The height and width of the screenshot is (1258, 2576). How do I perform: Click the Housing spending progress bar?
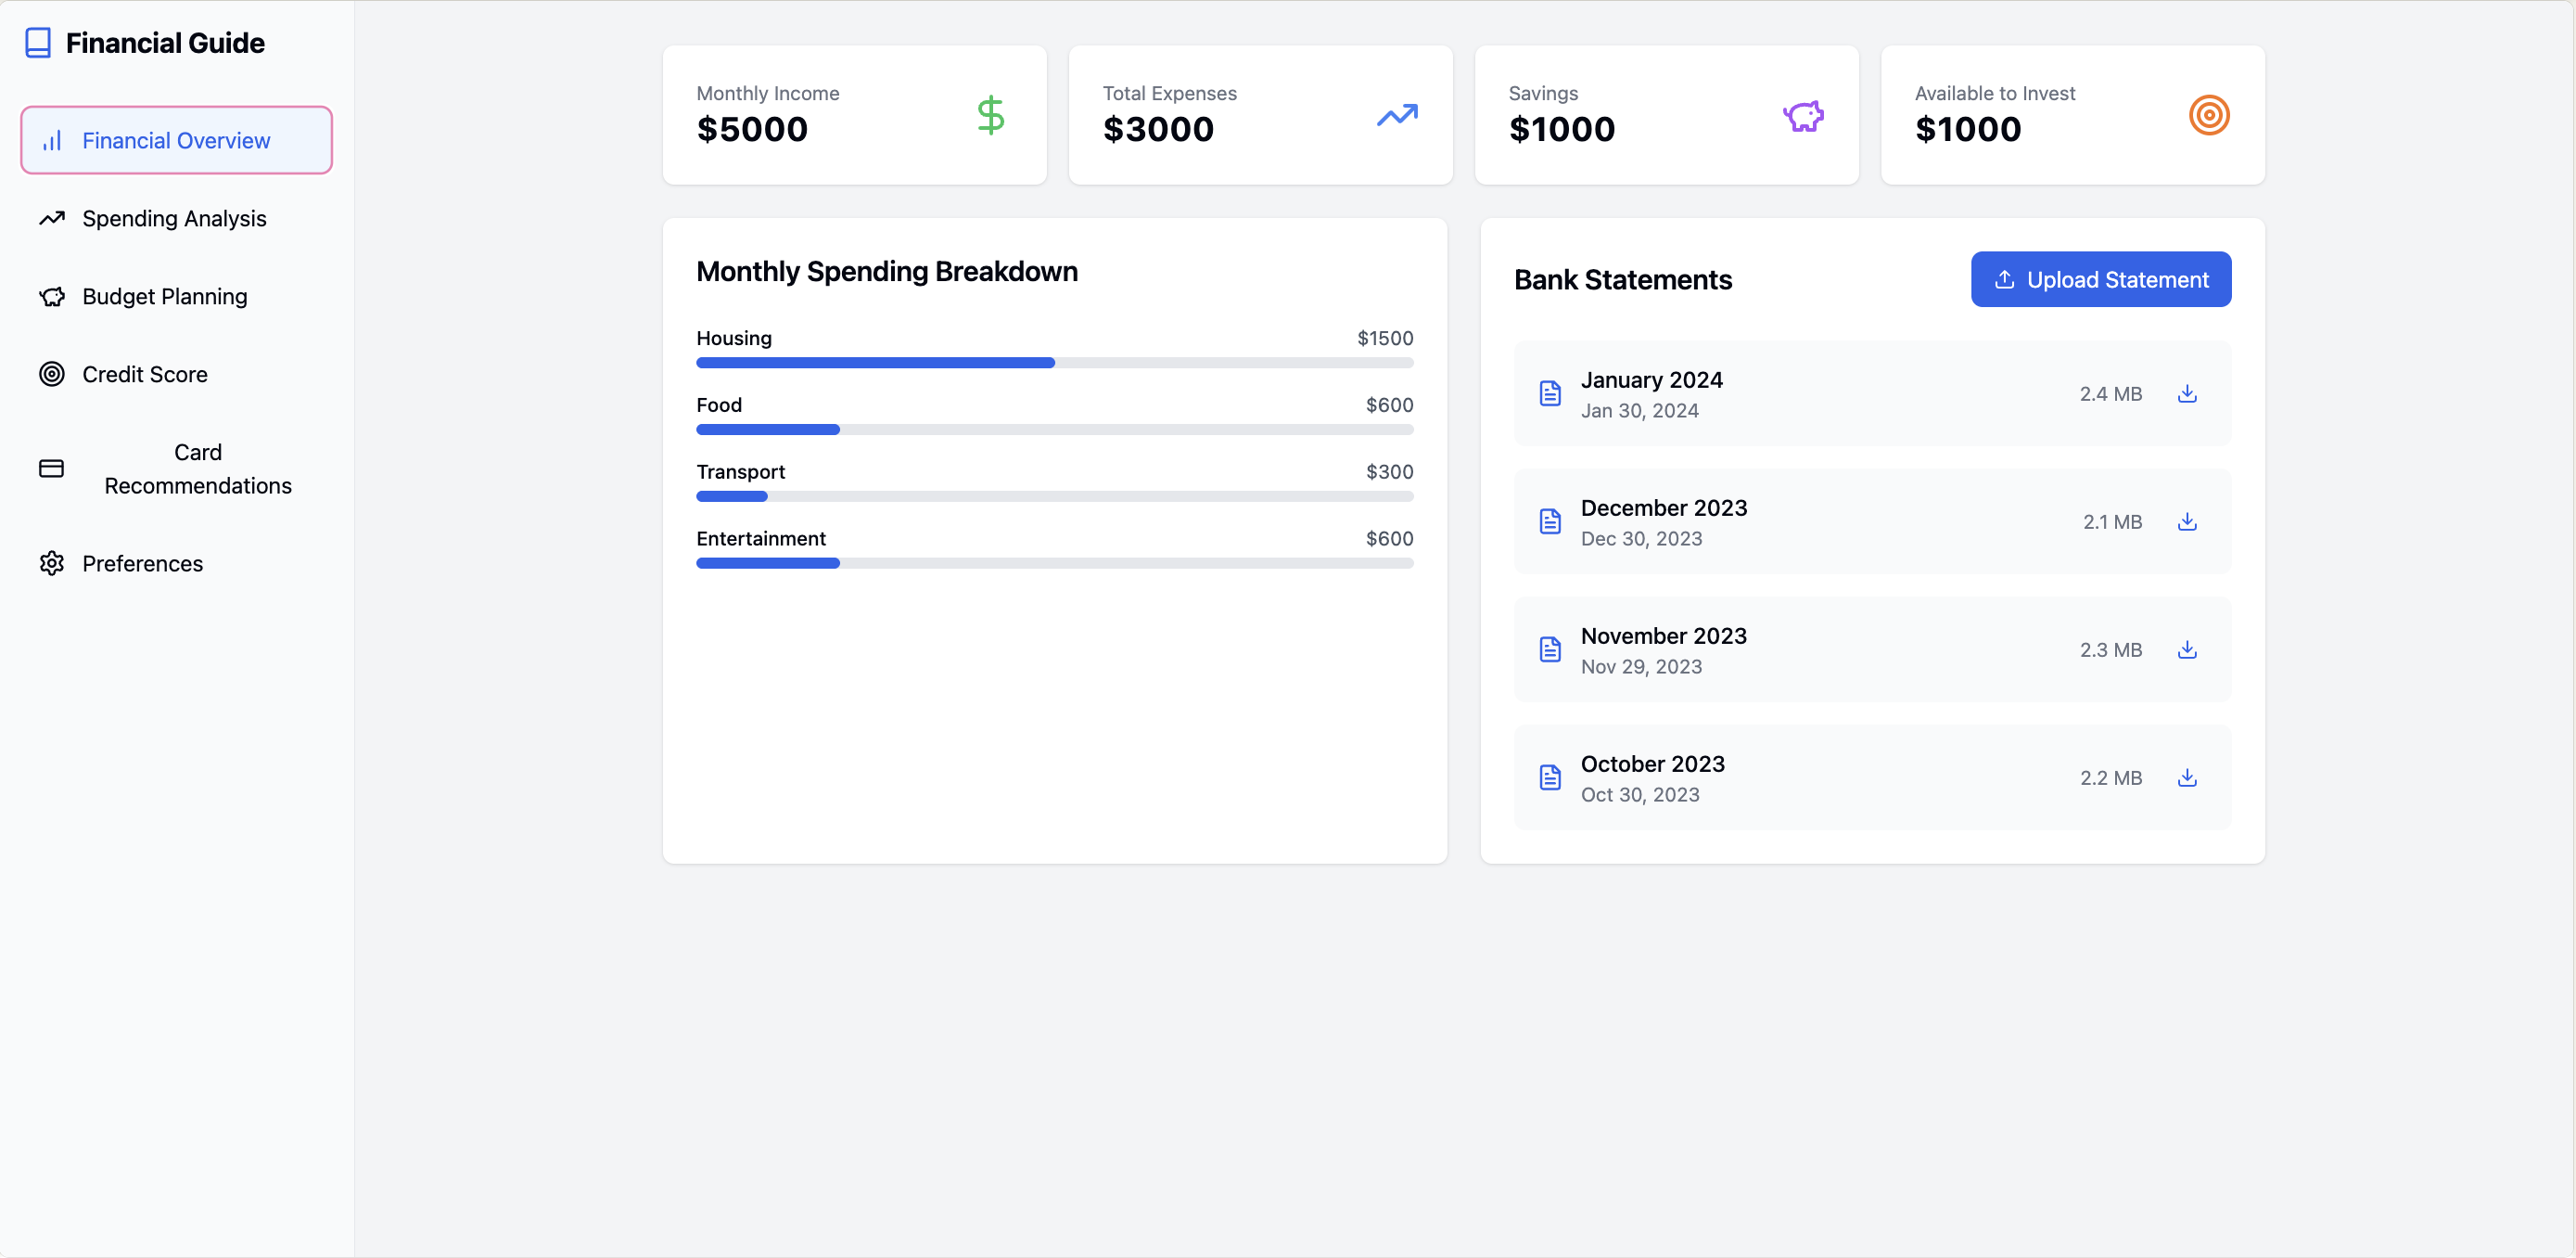click(1054, 363)
